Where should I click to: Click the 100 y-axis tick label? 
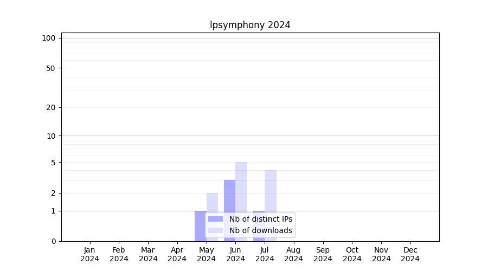coord(49,38)
